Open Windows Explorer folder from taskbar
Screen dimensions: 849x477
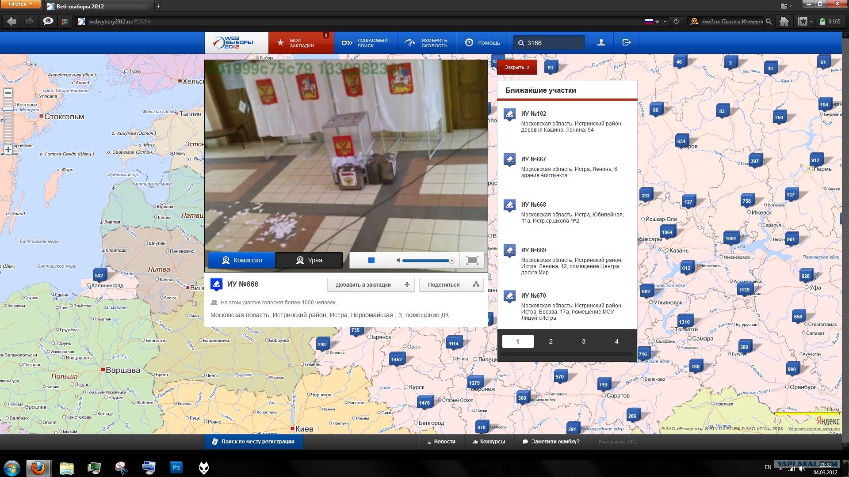(66, 468)
